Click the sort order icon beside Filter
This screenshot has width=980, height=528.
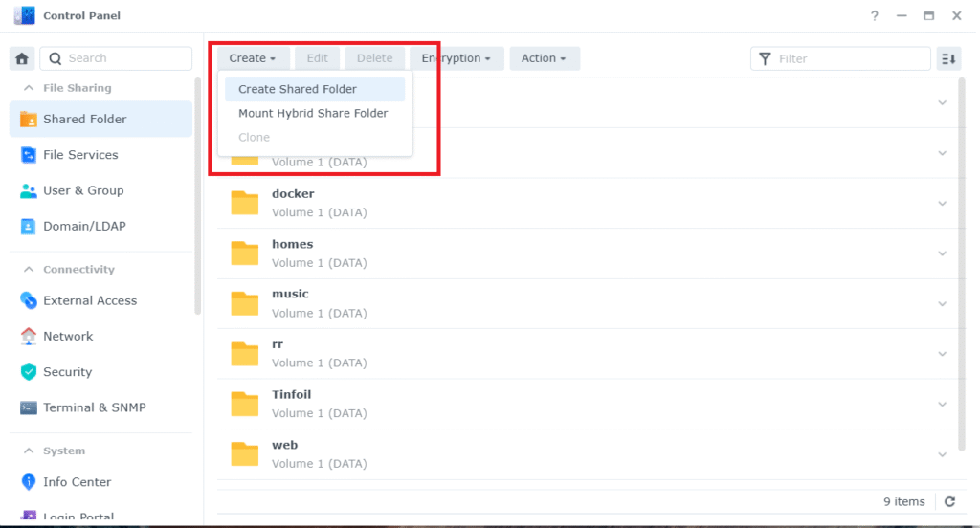(x=947, y=58)
